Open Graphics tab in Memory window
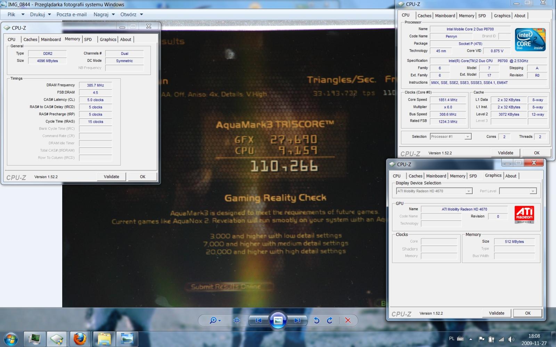This screenshot has height=347, width=556. 108,40
